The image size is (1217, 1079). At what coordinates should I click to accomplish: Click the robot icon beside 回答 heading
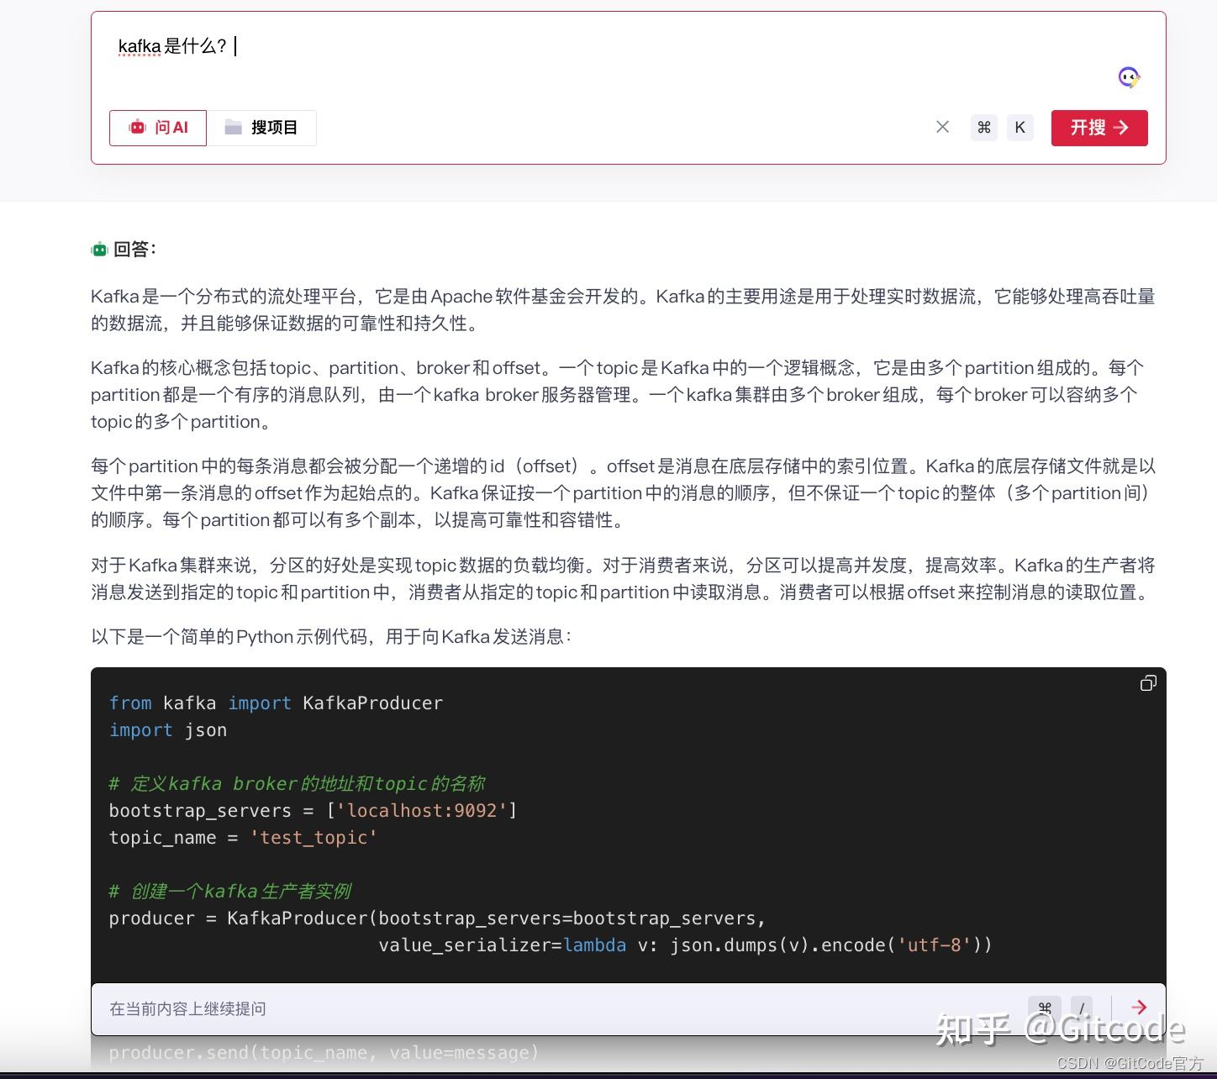click(x=99, y=249)
